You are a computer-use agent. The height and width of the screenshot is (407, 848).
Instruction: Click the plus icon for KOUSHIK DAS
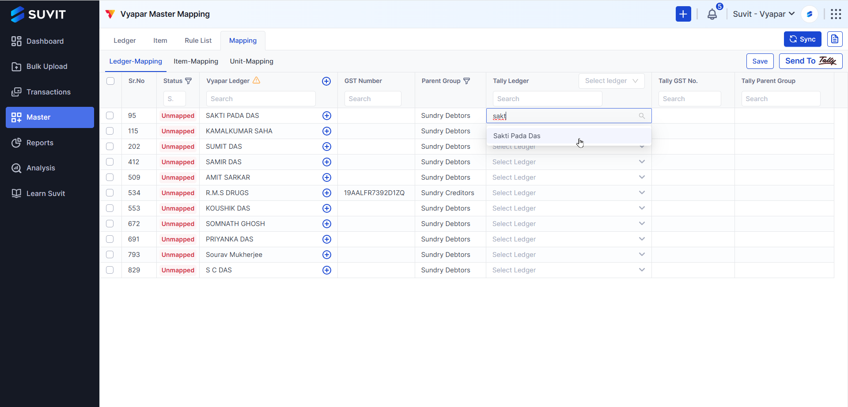click(327, 208)
